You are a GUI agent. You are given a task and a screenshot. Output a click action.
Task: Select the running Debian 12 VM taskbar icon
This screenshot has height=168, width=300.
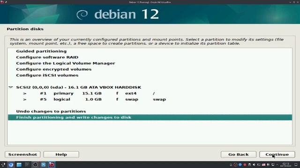click(x=52, y=165)
